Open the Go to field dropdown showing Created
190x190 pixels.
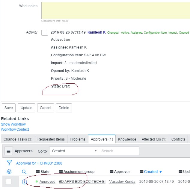[74, 151]
